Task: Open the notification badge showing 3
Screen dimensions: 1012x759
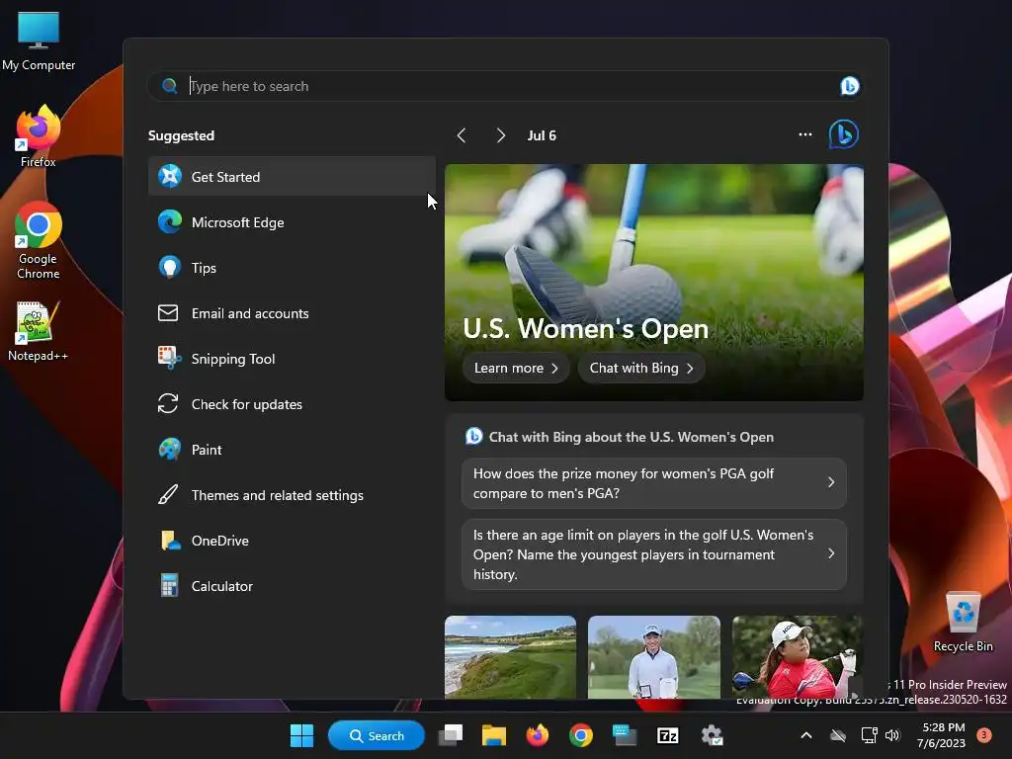Action: coord(983,735)
